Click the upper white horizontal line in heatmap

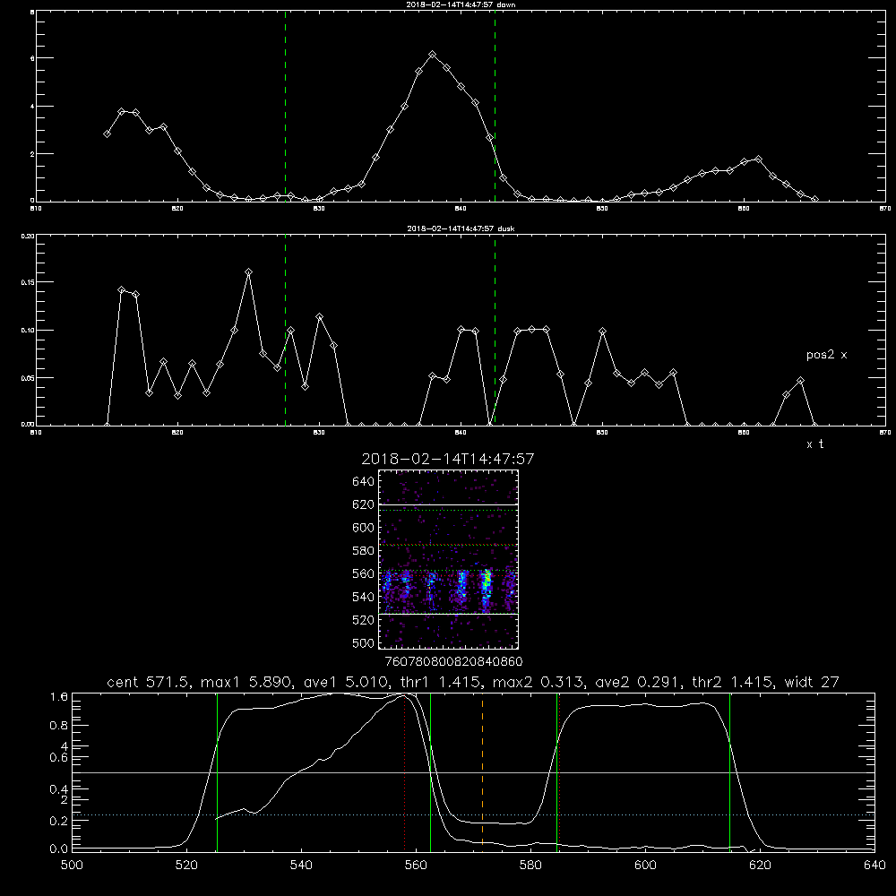(448, 505)
